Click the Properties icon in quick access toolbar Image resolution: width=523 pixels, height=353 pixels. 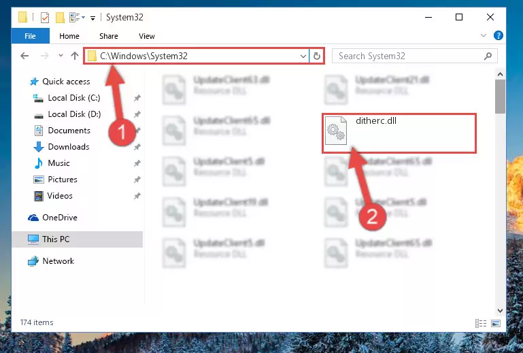tap(45, 18)
